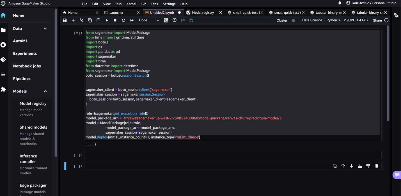Restart the kernel refresh icon
This screenshot has width=401, height=196.
123,20
